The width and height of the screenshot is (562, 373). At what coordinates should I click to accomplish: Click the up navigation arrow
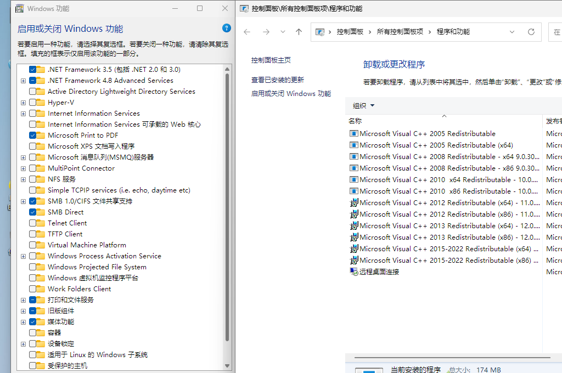click(x=298, y=32)
